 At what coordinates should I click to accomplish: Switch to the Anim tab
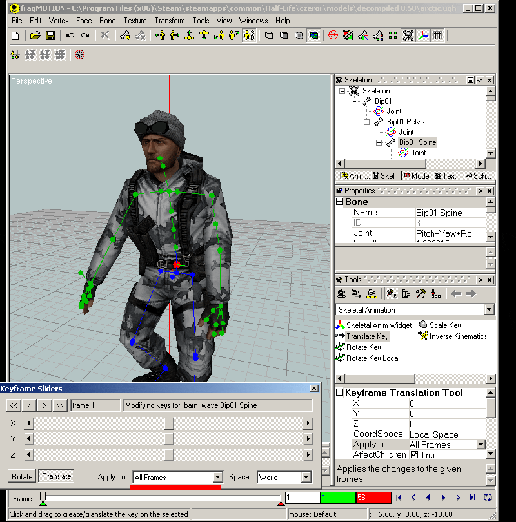point(355,176)
